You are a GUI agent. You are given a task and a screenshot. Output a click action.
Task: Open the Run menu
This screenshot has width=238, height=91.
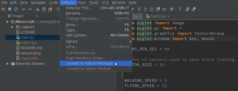[82, 2]
